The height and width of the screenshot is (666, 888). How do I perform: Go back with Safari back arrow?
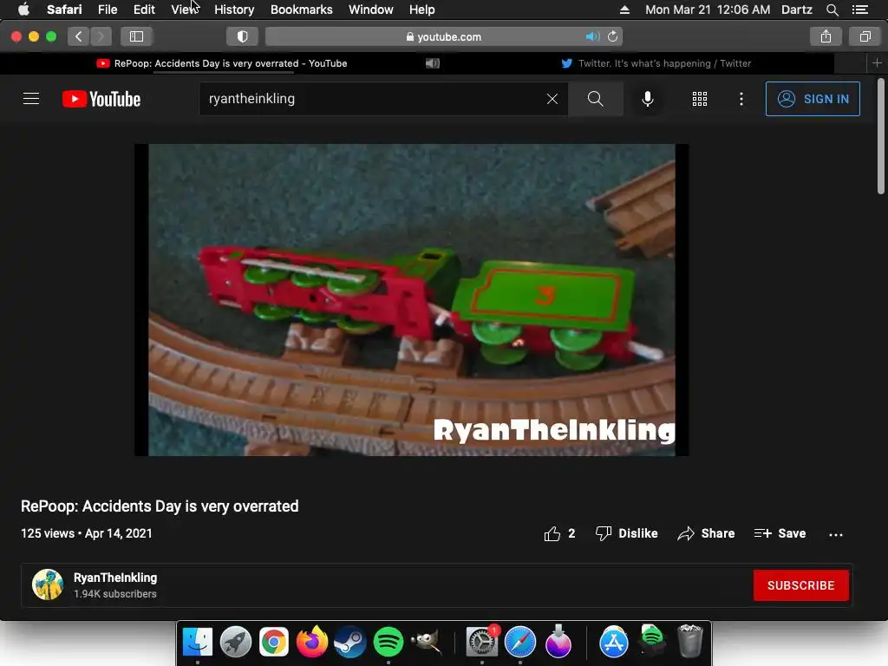click(79, 36)
